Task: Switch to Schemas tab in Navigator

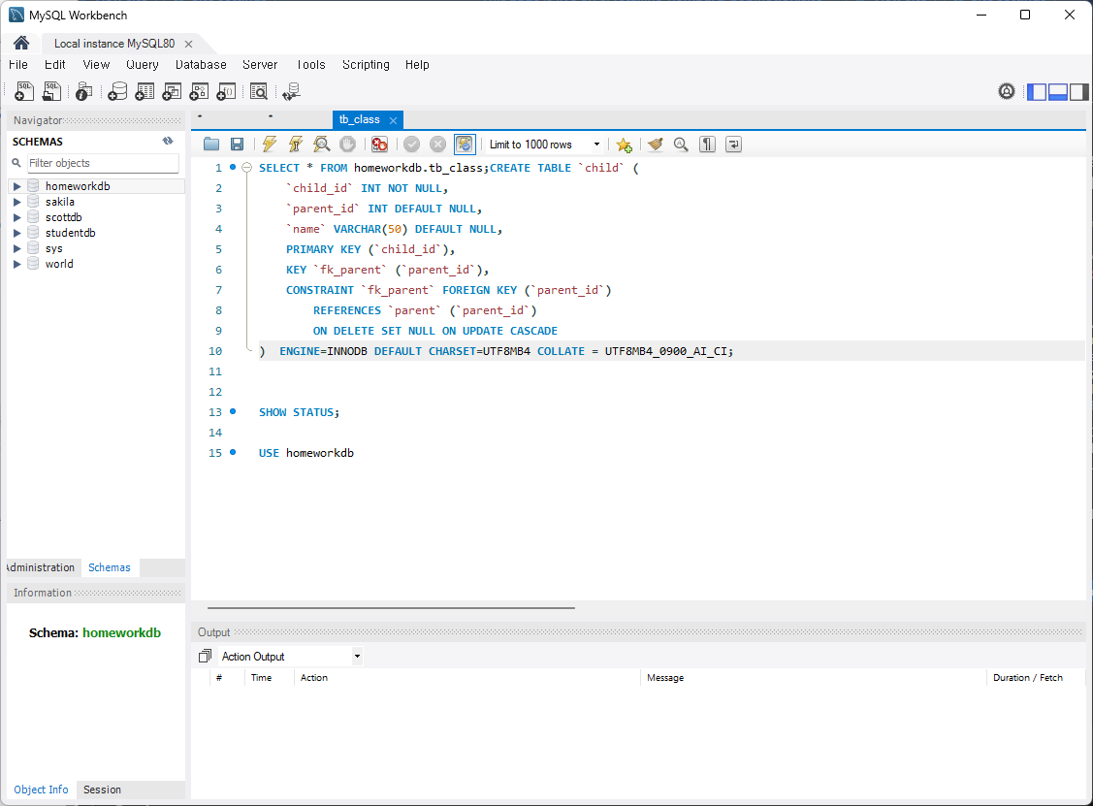Action: pyautogui.click(x=110, y=567)
